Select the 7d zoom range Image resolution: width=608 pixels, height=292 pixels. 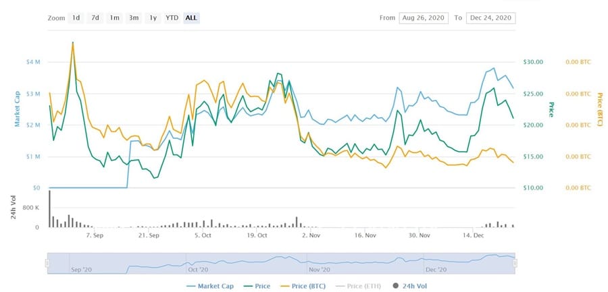(95, 18)
